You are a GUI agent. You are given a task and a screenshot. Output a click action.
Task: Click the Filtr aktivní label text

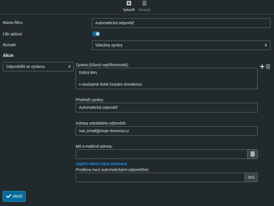(12, 34)
